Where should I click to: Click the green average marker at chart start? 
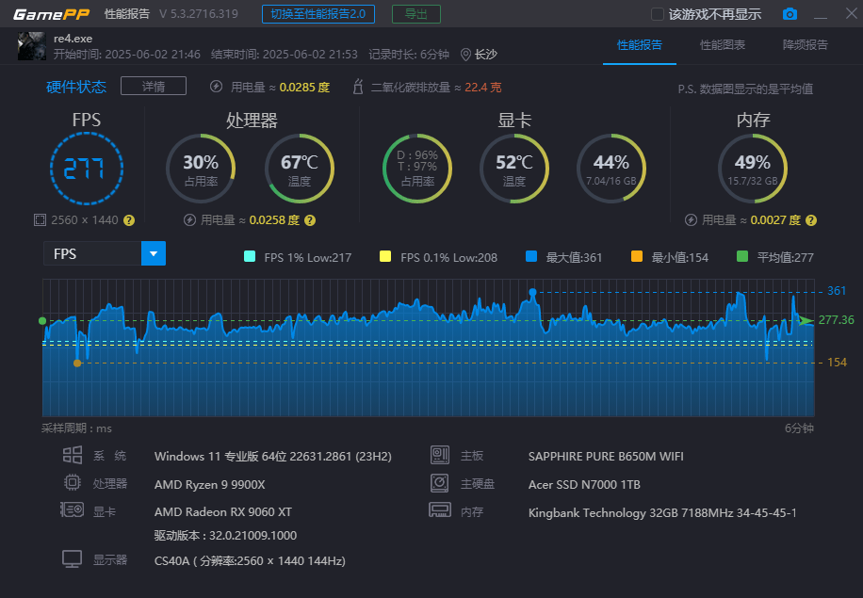pos(42,321)
